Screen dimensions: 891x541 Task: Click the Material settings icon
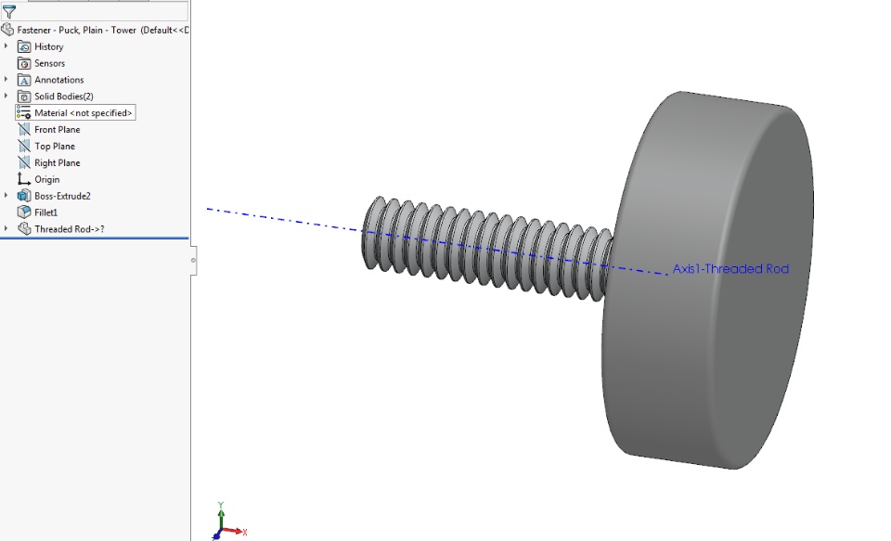point(24,112)
